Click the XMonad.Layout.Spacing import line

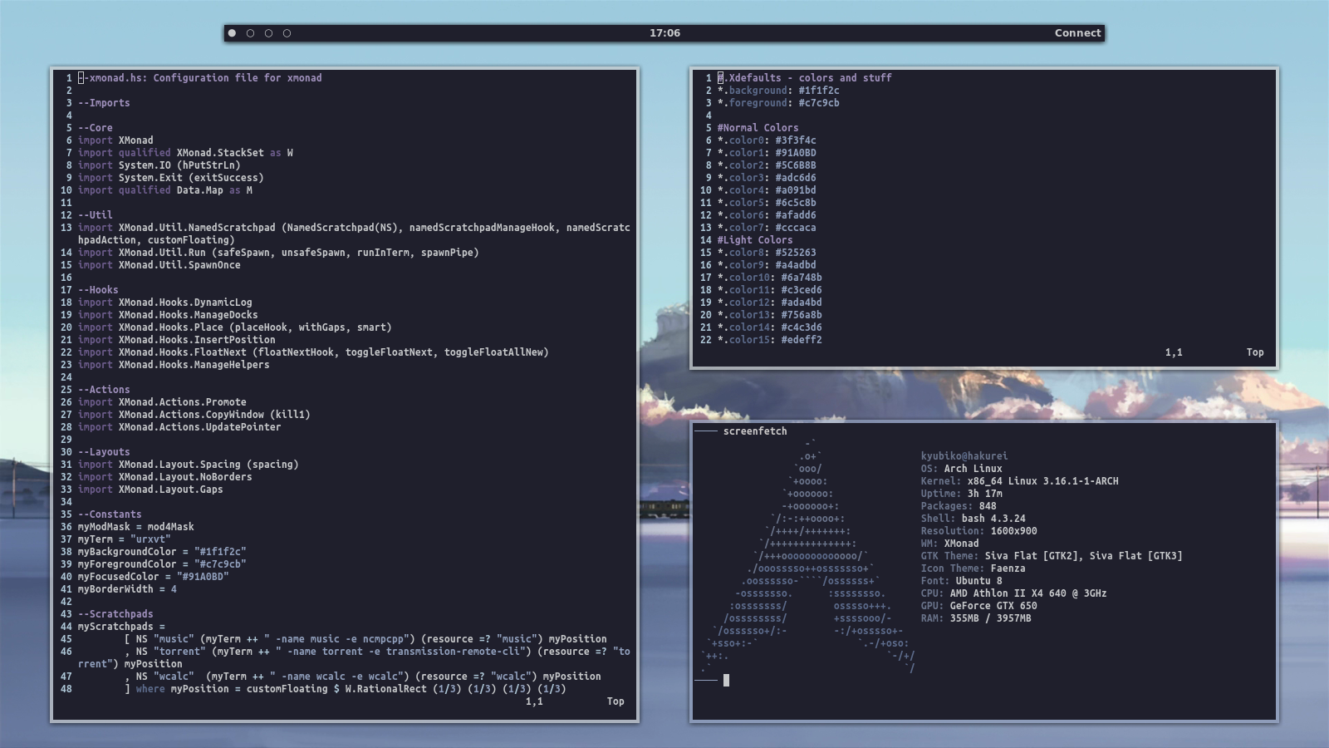pyautogui.click(x=189, y=465)
